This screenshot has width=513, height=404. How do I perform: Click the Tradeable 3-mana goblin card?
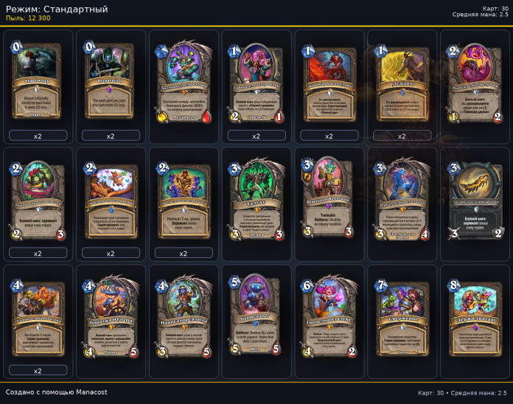tap(328, 198)
